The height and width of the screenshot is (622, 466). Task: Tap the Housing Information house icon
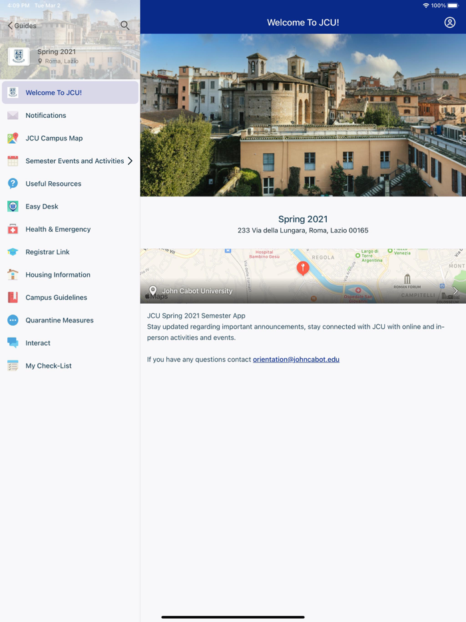click(13, 274)
